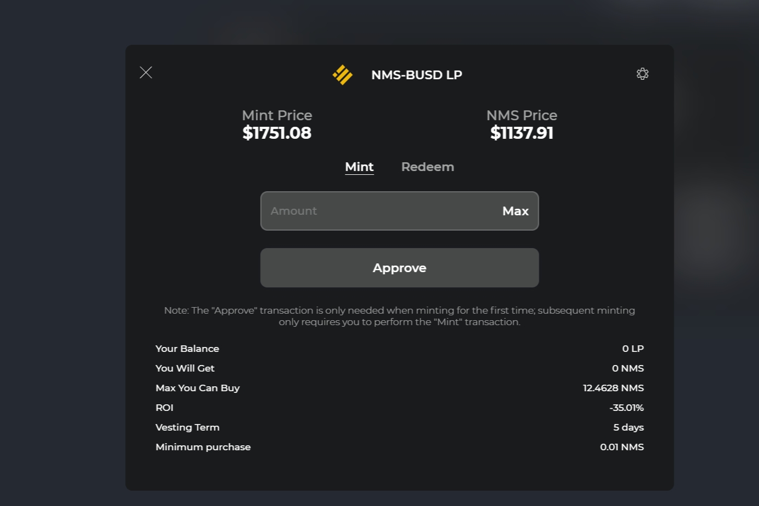Click the NMS Price value $1137.91
Image resolution: width=759 pixels, height=506 pixels.
point(522,133)
